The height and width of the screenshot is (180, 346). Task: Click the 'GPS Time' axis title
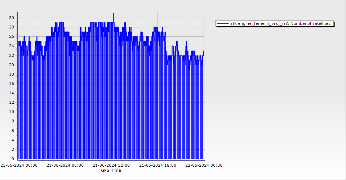point(111,170)
